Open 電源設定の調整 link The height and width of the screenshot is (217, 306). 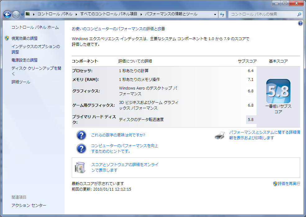coord(25,60)
